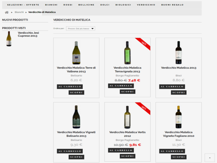Image resolution: width=217 pixels, height=163 pixels.
Task: Open Verdicchio Matelica Terravignata 2013 title
Action: 127,70
